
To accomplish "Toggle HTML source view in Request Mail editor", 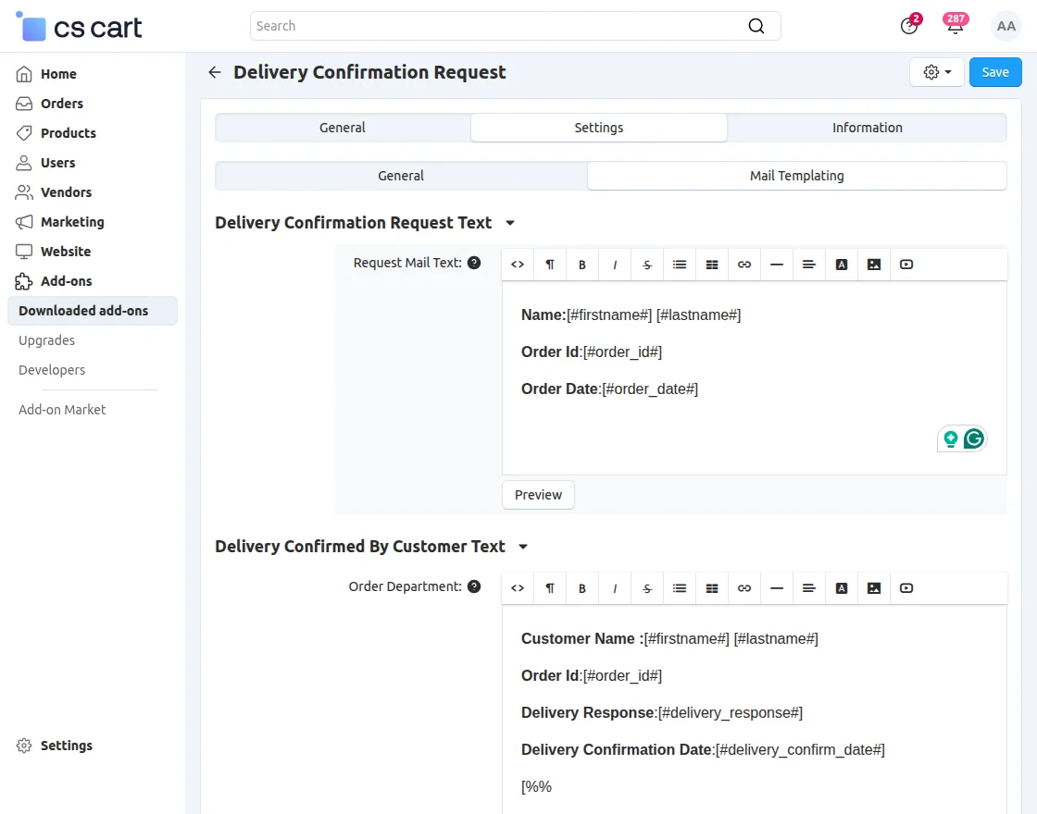I will (x=518, y=265).
